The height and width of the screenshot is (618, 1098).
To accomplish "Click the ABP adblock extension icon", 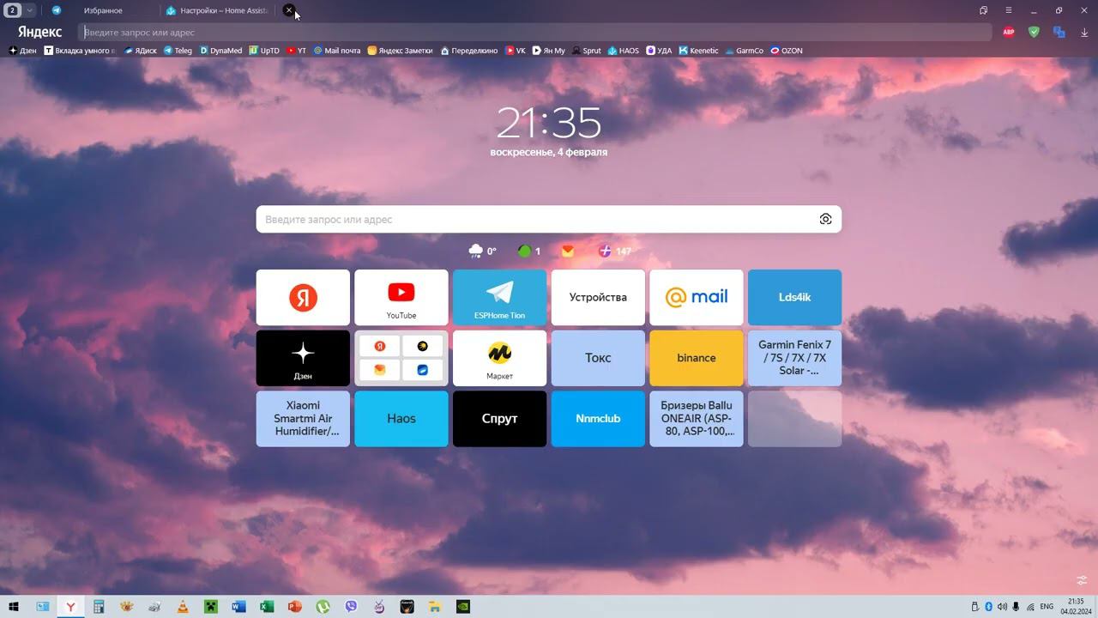I will coord(1009,32).
